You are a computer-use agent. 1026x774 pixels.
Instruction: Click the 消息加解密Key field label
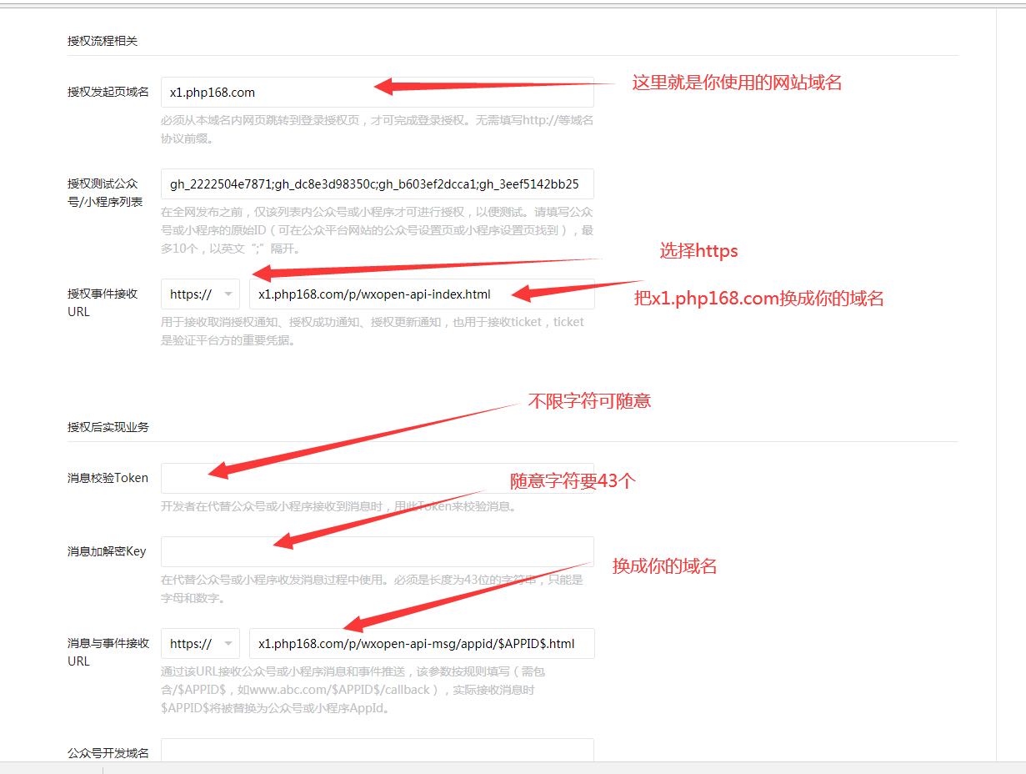point(107,551)
